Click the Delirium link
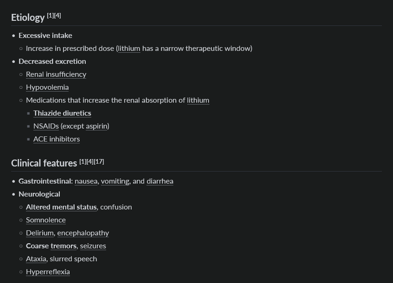Screen dimensions: 393x283 tap(40, 233)
